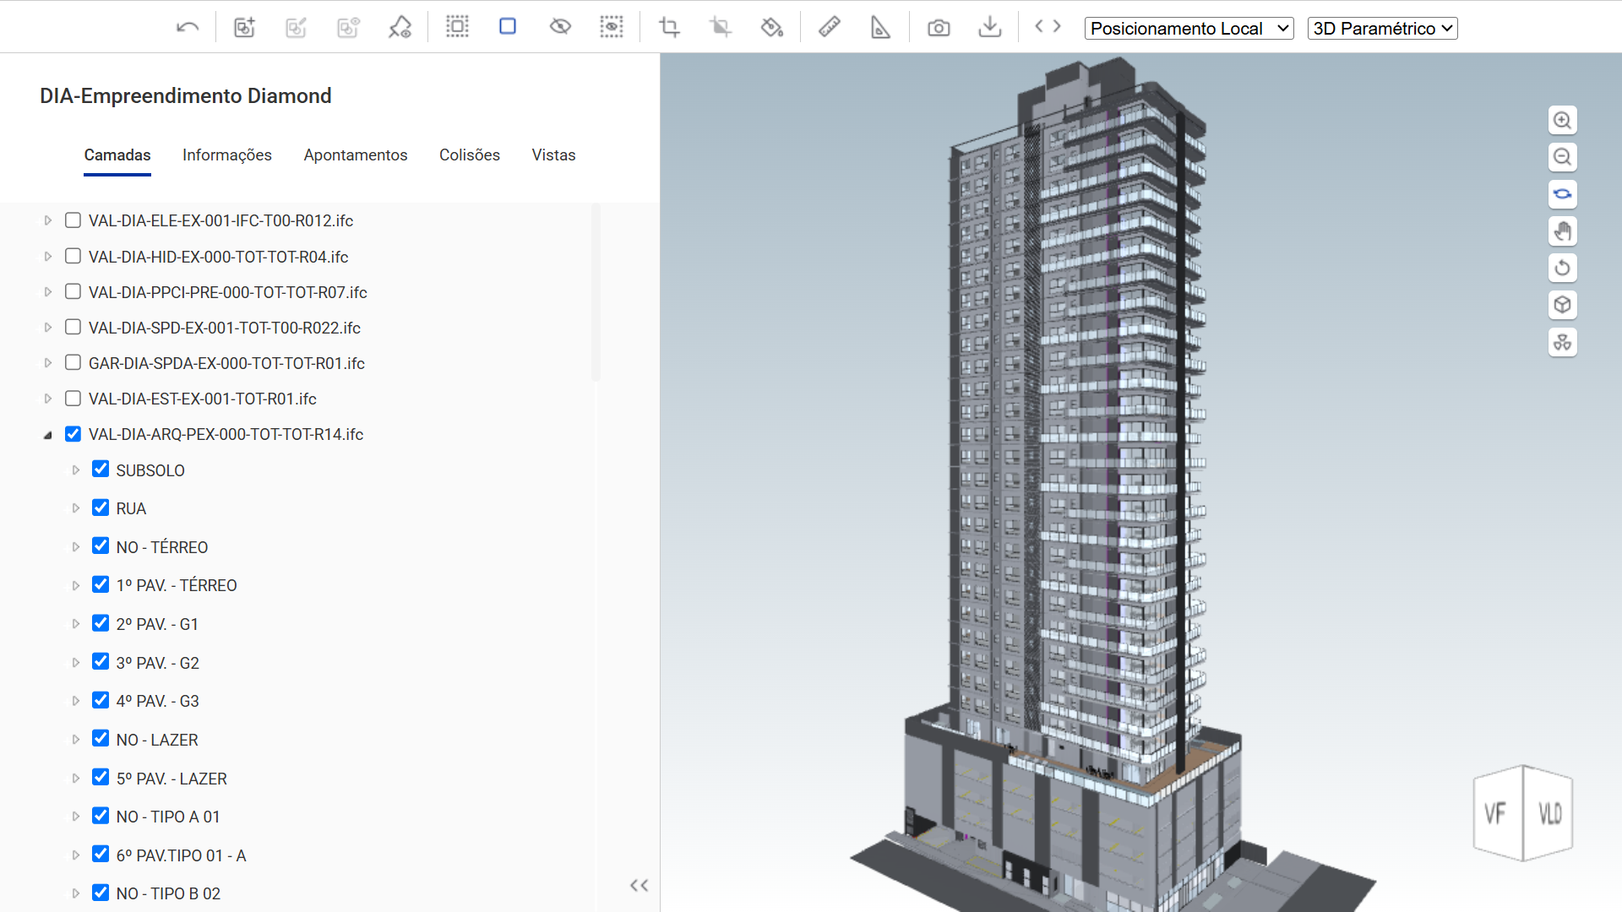Click the reset view rotate icon

tap(1563, 268)
